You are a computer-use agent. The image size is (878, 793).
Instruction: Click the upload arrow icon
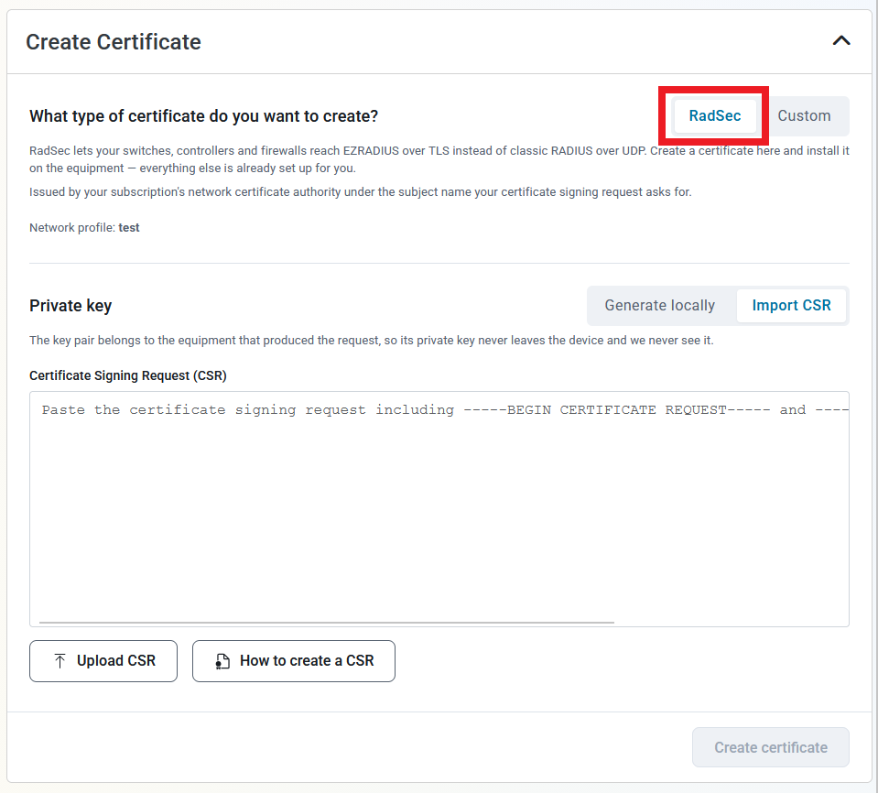60,661
